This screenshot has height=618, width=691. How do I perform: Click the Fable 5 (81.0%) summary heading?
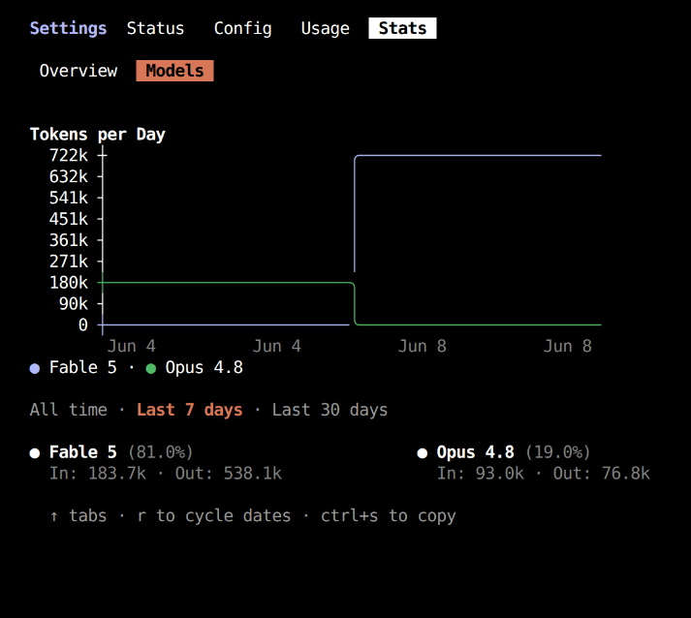[x=121, y=452]
